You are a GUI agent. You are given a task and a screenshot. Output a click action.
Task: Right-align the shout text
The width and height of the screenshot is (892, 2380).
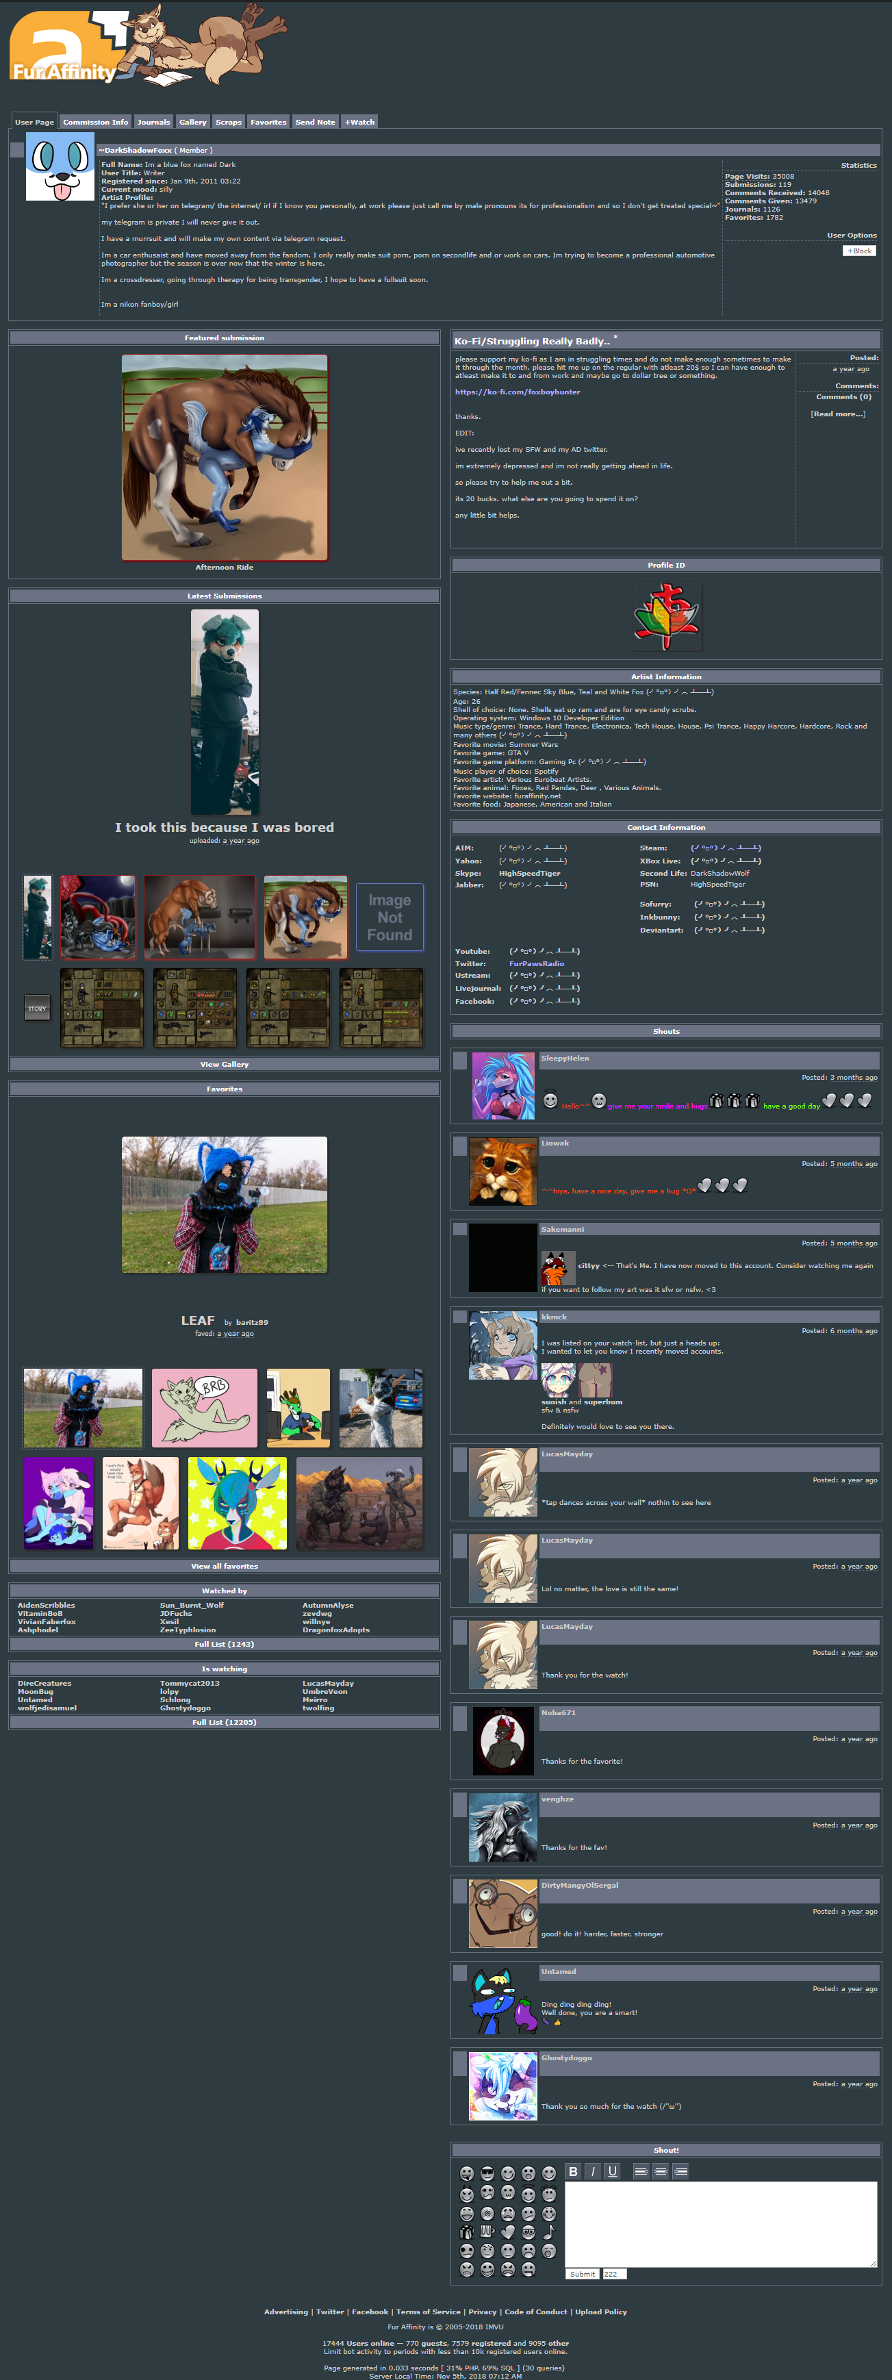(x=680, y=2171)
